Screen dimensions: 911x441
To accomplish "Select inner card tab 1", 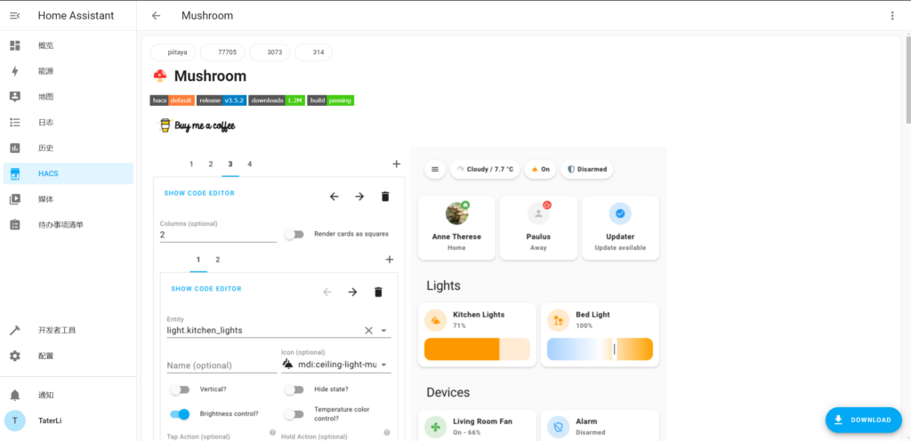I will tap(198, 260).
